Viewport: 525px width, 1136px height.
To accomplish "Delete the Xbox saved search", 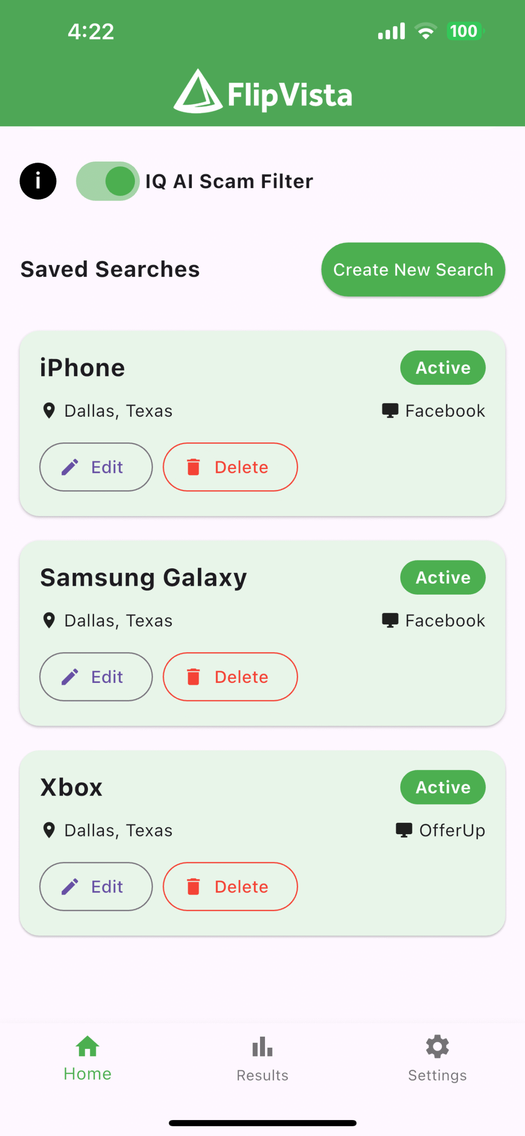I will pyautogui.click(x=230, y=887).
